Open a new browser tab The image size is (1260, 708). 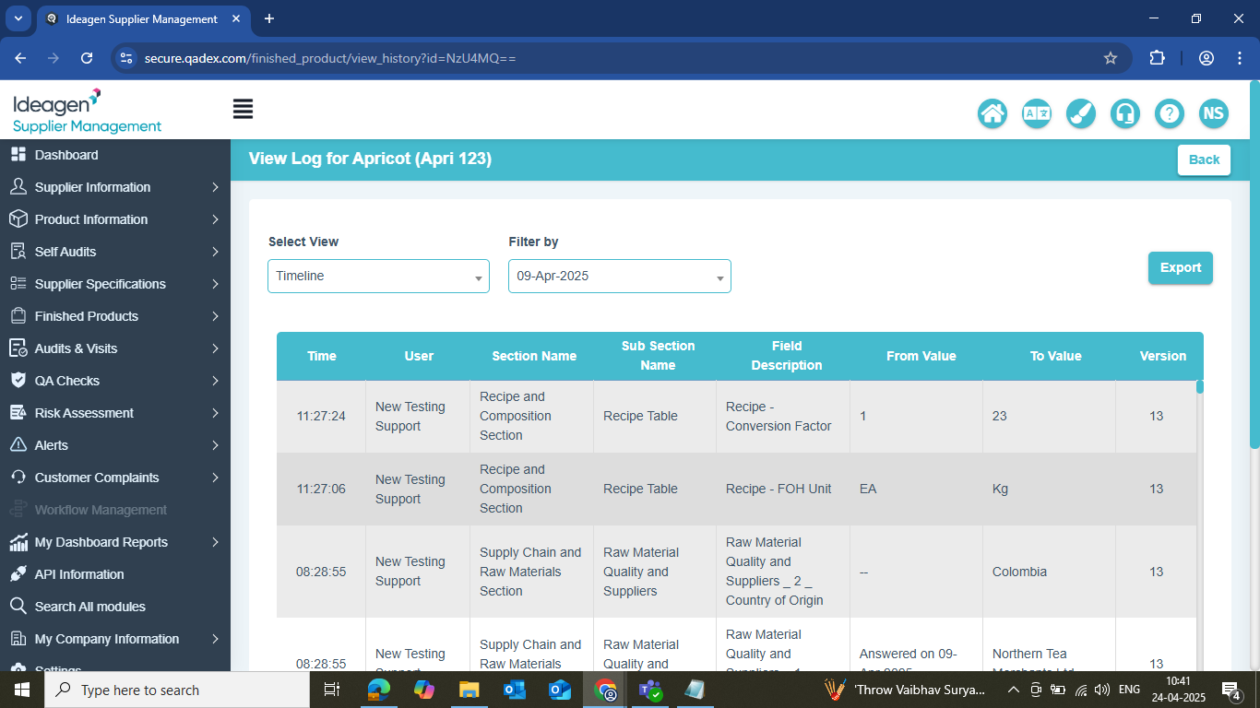tap(269, 18)
